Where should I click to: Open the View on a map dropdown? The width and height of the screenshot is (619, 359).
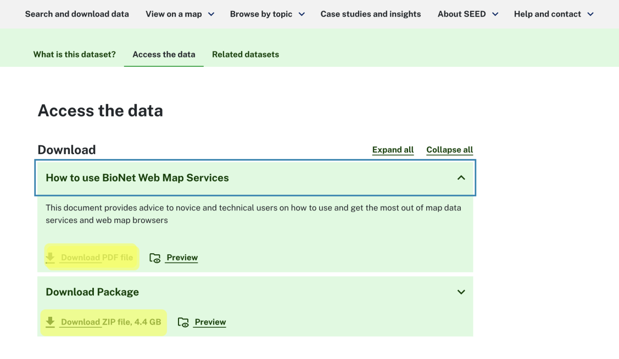[x=180, y=14]
